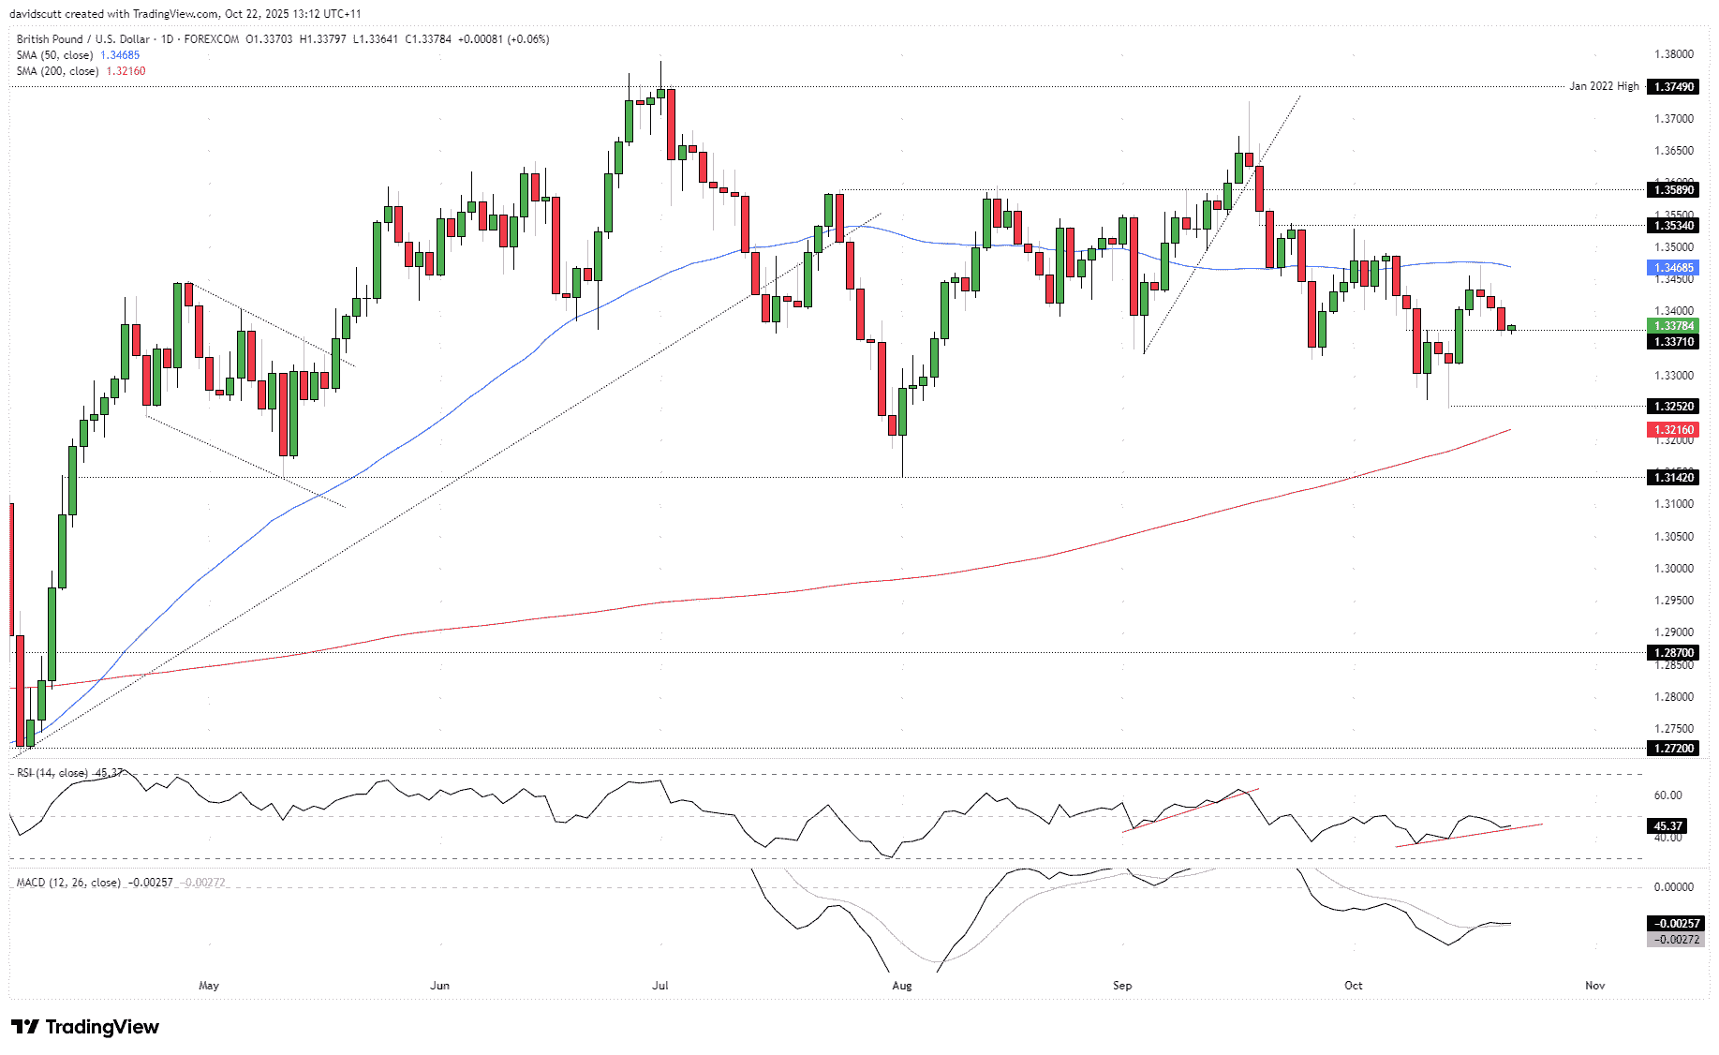Click the RSI value tag 45.37

[x=1667, y=826]
